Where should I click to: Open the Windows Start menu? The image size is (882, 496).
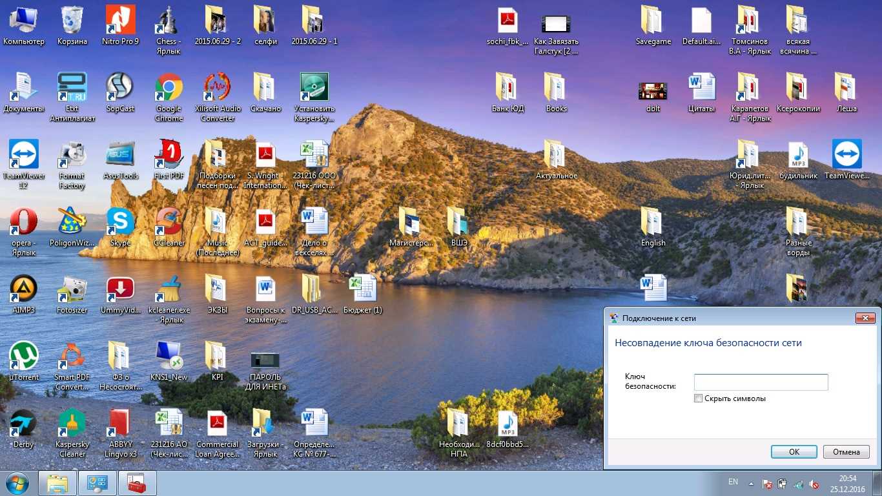click(x=17, y=483)
